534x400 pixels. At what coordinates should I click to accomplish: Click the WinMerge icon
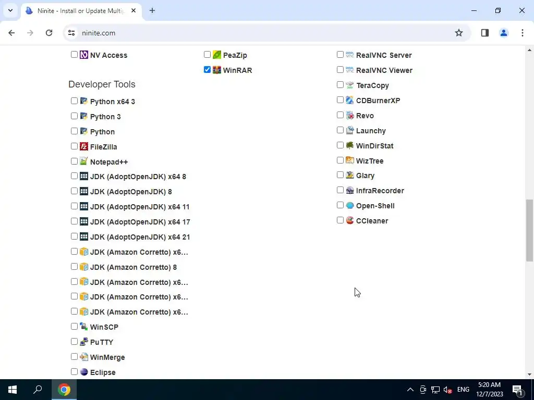(84, 357)
